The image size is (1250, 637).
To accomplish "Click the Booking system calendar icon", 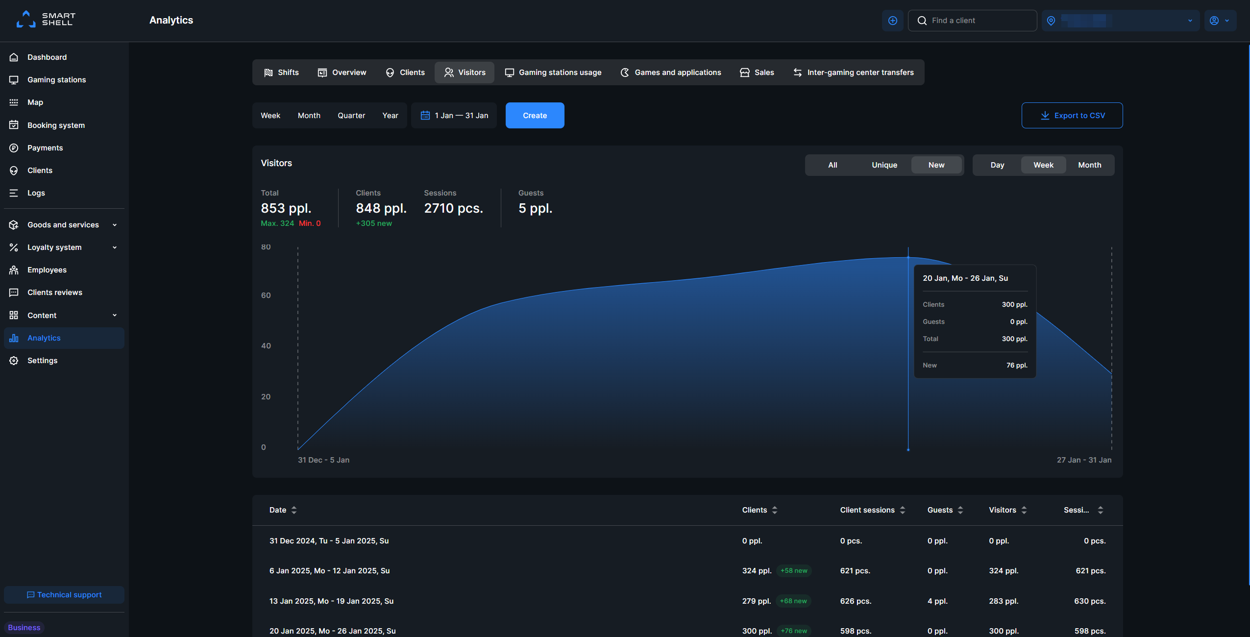I will click(x=14, y=125).
